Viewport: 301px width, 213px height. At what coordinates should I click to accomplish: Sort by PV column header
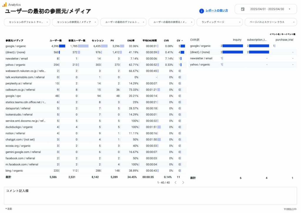tap(112, 41)
